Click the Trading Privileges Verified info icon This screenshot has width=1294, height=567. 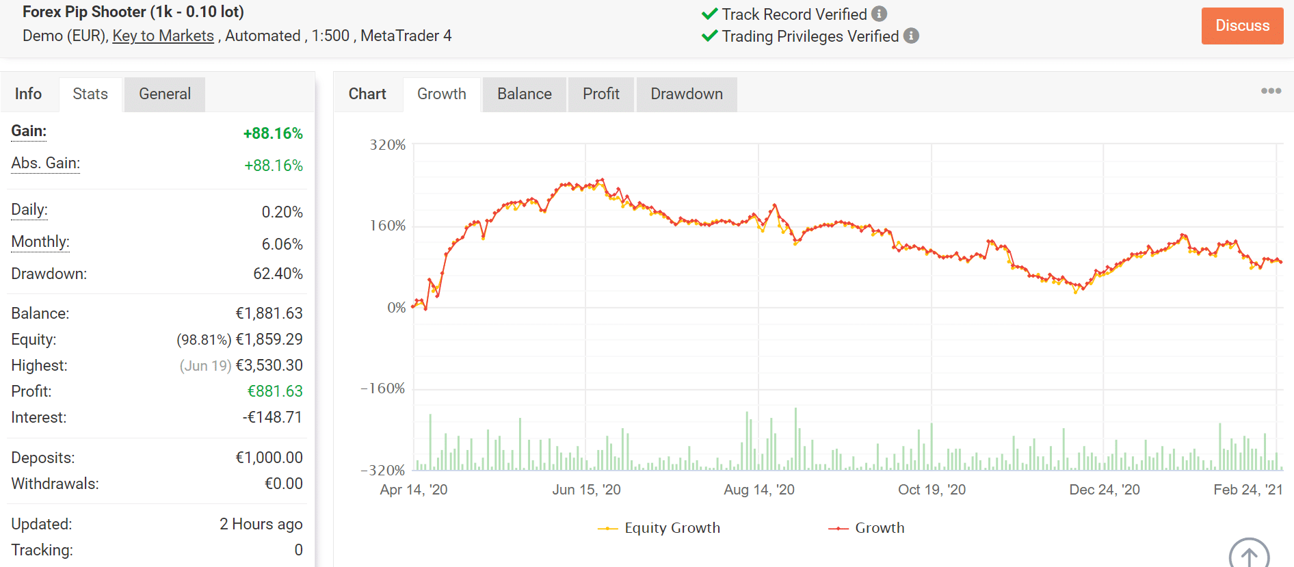tap(911, 36)
